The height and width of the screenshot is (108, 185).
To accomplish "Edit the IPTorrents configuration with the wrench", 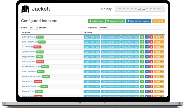I will click(x=146, y=47).
